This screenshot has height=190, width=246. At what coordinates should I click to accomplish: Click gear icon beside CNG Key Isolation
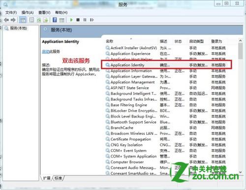[x=108, y=145]
